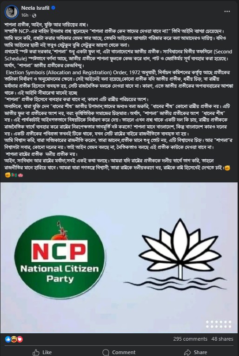Click the blue verified badge
The image size is (239, 356).
point(53,8)
